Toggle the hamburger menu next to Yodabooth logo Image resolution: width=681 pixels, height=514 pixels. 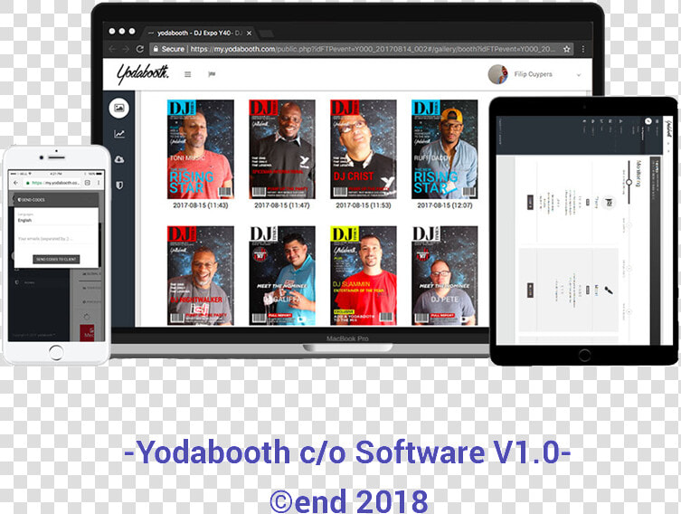[x=187, y=74]
